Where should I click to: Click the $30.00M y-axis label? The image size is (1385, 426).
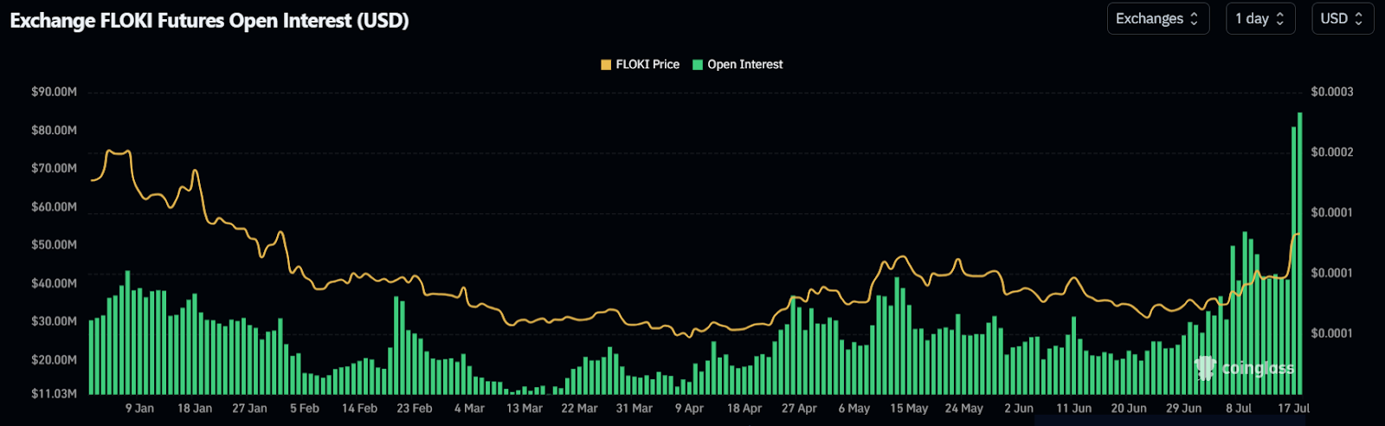coord(54,321)
